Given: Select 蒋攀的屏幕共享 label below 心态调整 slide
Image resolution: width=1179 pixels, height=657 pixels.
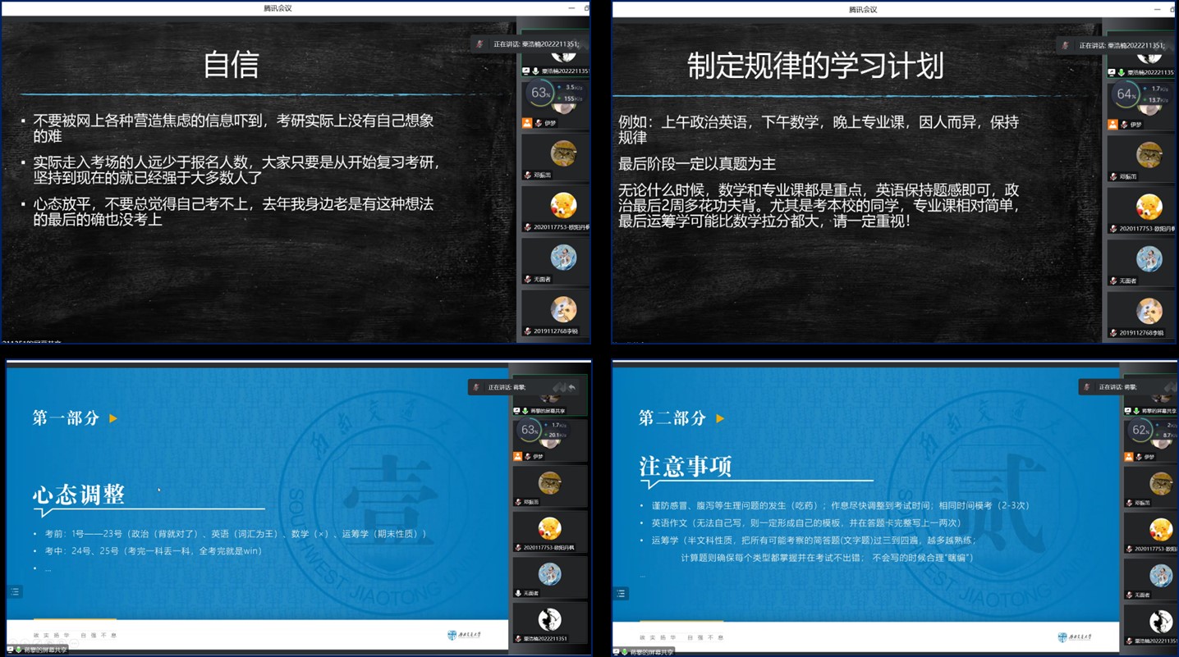Looking at the screenshot, I should coord(43,650).
